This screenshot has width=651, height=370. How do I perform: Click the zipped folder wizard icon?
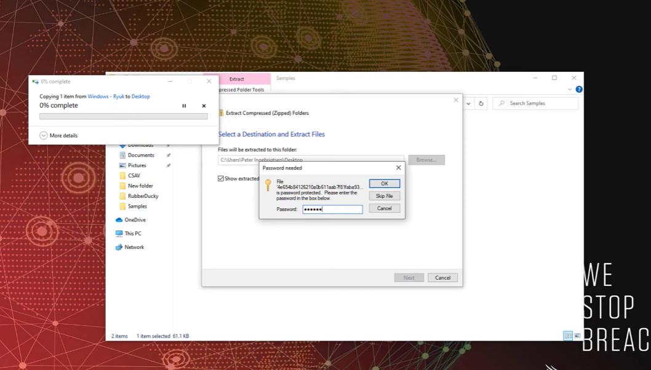click(222, 113)
